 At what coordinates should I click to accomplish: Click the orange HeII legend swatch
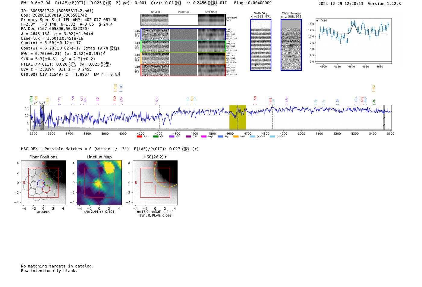(236, 137)
